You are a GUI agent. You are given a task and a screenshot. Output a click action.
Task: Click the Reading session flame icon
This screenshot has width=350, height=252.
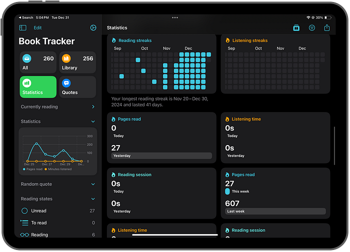(113, 174)
